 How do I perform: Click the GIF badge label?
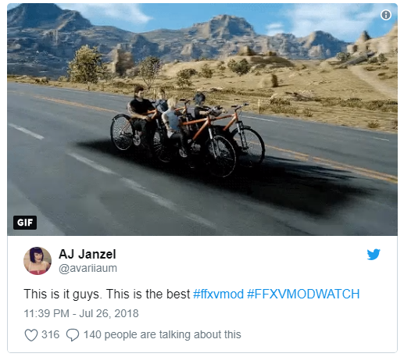25,223
